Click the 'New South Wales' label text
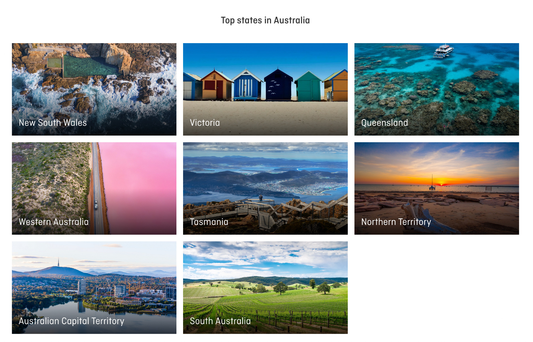The image size is (533, 342). click(x=53, y=123)
